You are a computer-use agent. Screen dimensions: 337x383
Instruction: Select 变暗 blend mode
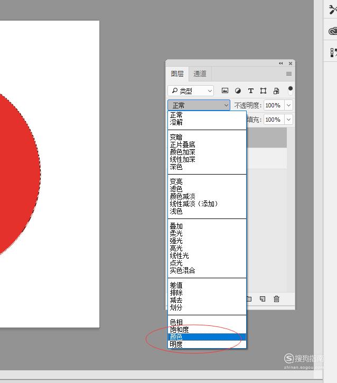click(x=207, y=137)
